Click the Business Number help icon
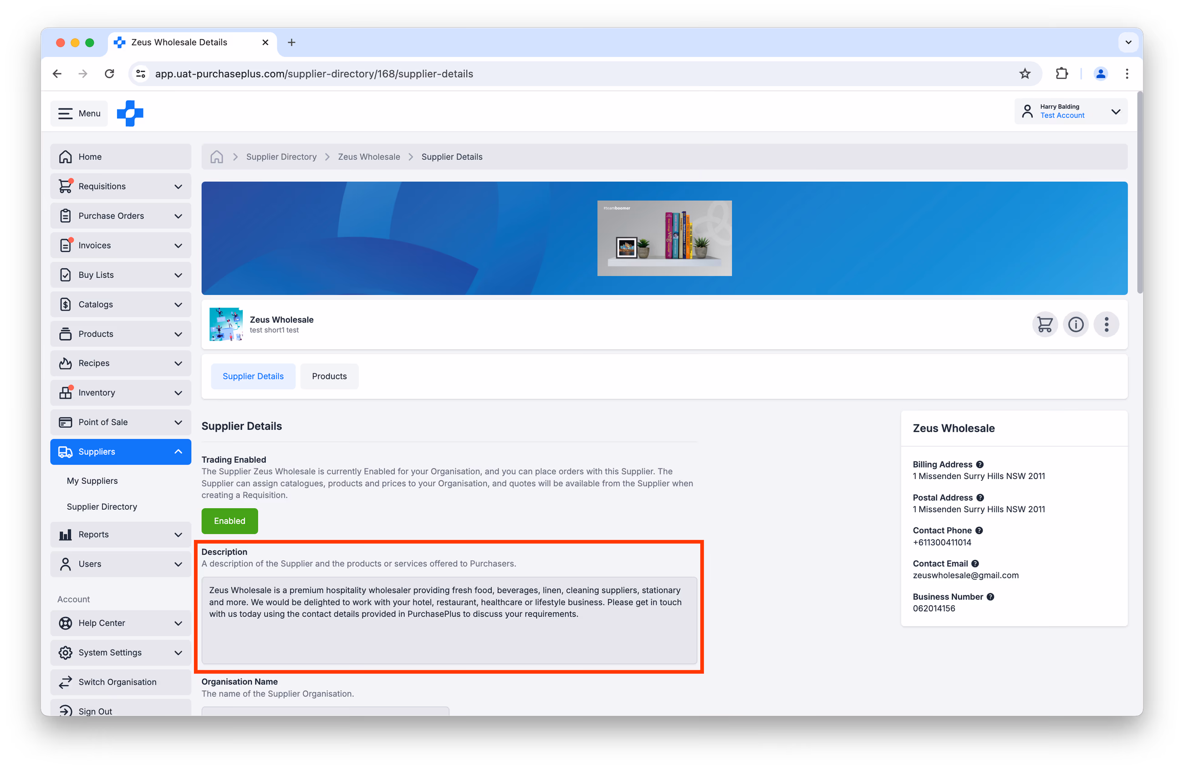Viewport: 1184px width, 770px height. 990,597
